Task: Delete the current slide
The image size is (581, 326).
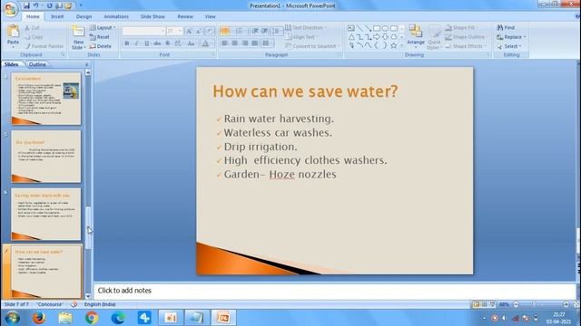Action: (x=101, y=46)
